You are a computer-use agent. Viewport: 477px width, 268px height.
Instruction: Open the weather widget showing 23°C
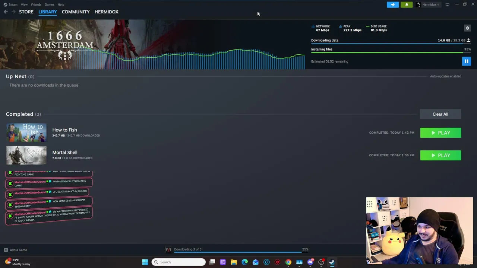[18, 262]
